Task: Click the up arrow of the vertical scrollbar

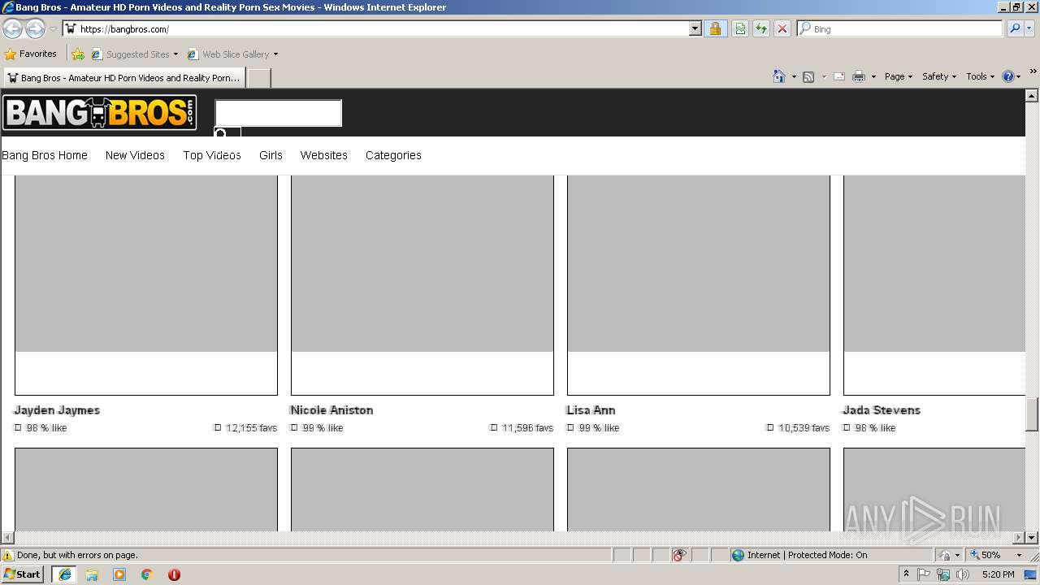Action: click(1032, 95)
